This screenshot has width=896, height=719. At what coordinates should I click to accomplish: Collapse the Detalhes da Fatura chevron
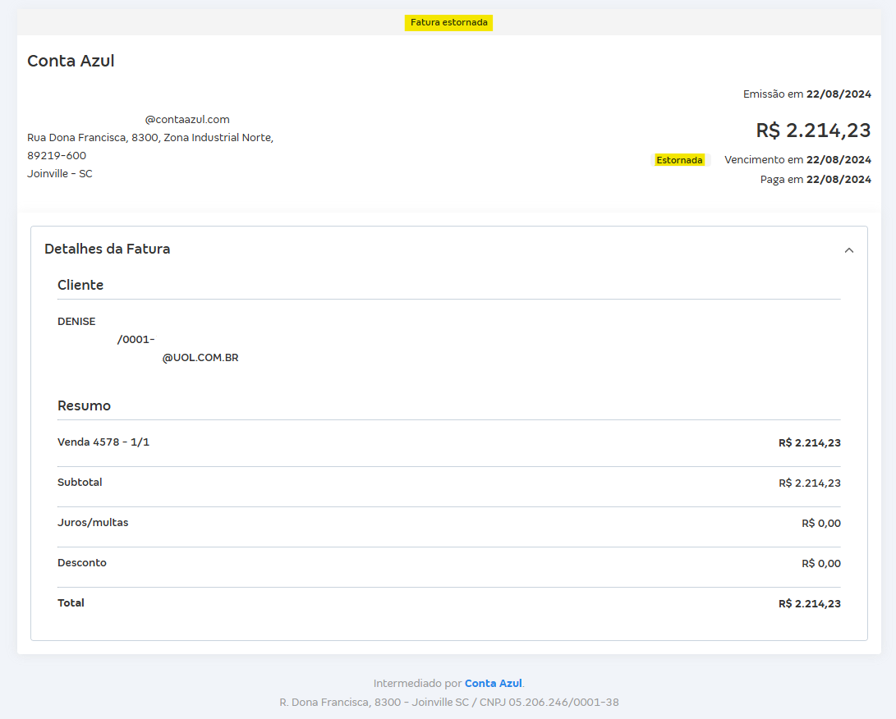[849, 250]
